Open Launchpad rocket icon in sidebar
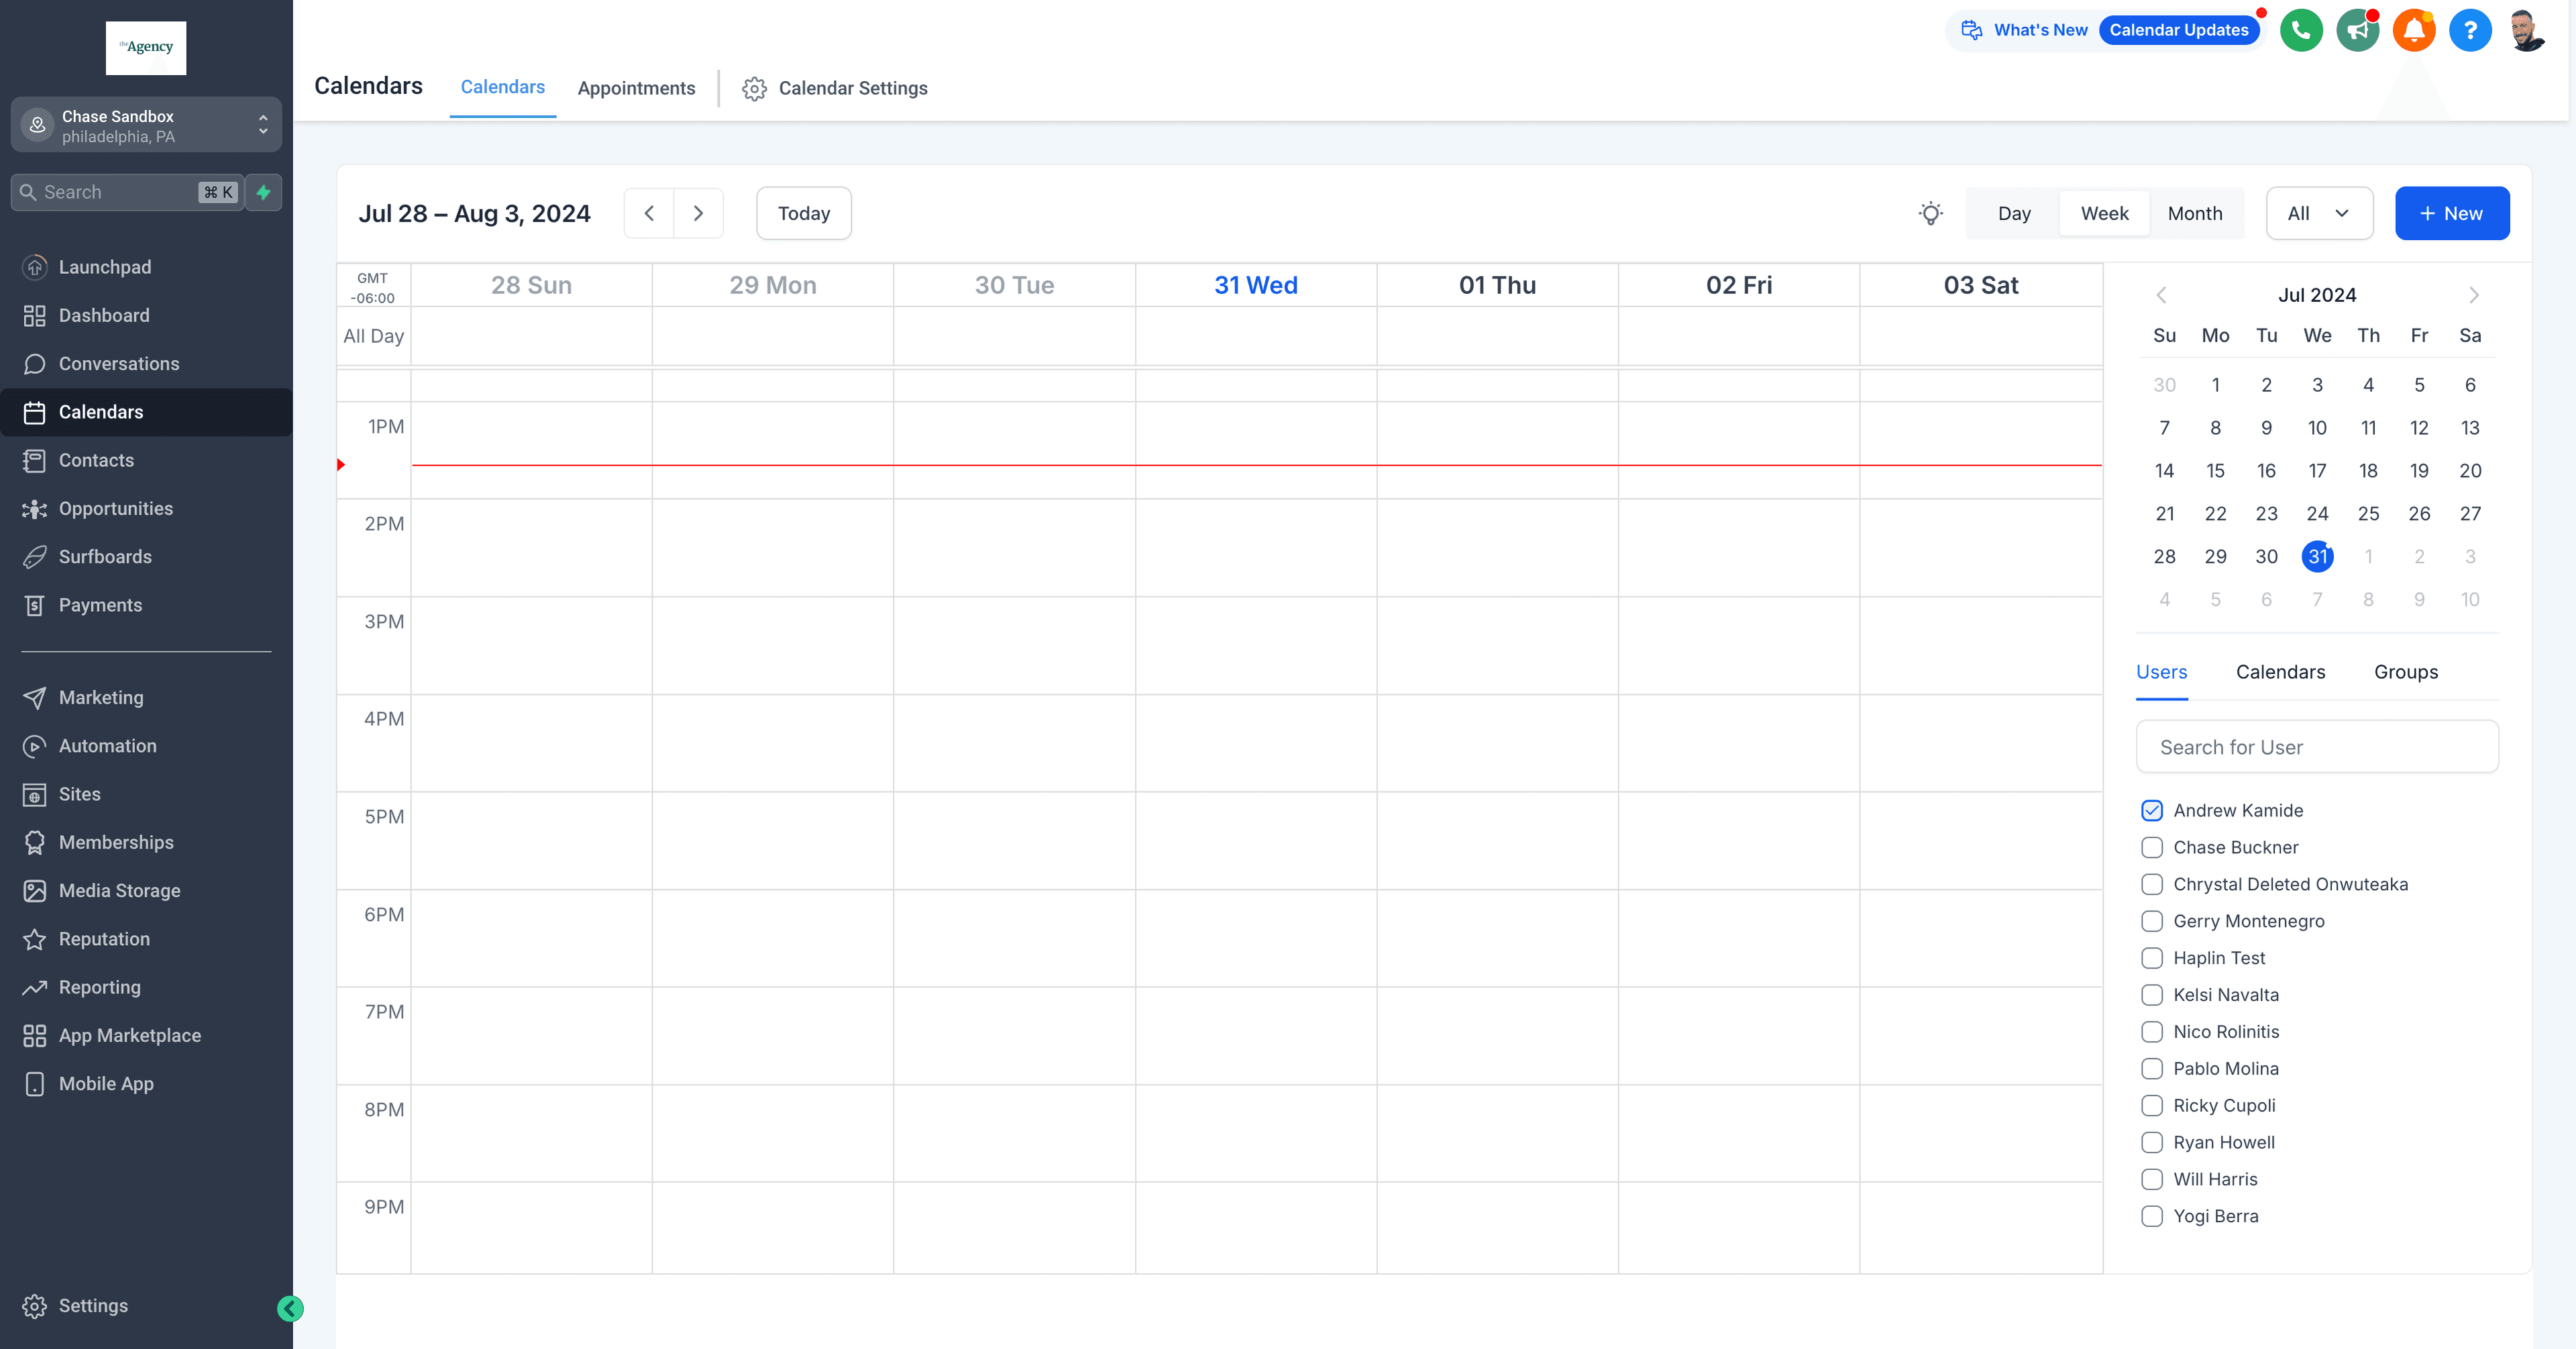Viewport: 2576px width, 1349px height. click(x=35, y=267)
